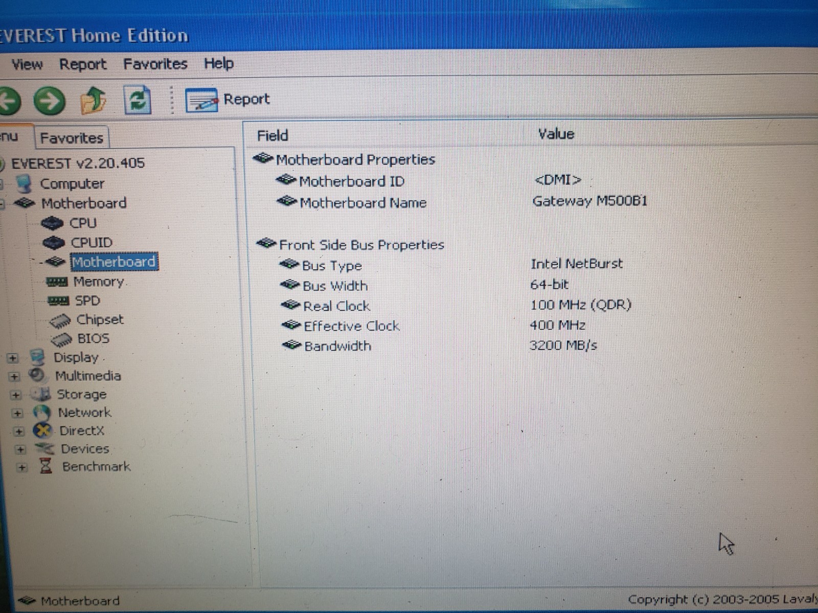Click the Motherboard Properties group icon
The width and height of the screenshot is (818, 613).
pos(263,159)
